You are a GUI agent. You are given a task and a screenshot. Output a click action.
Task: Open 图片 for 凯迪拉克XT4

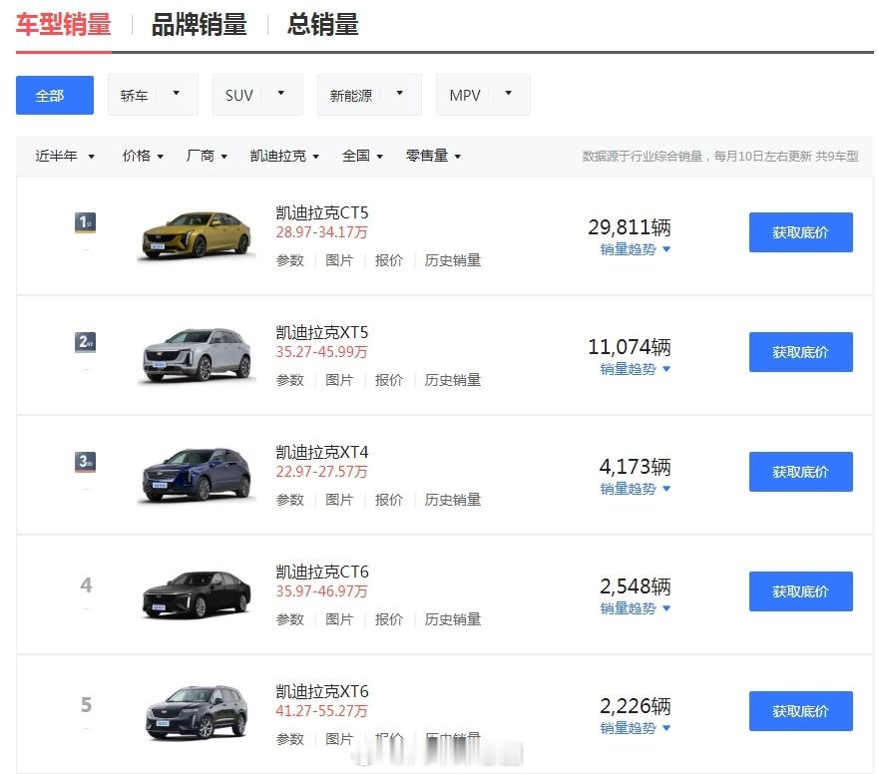point(339,500)
